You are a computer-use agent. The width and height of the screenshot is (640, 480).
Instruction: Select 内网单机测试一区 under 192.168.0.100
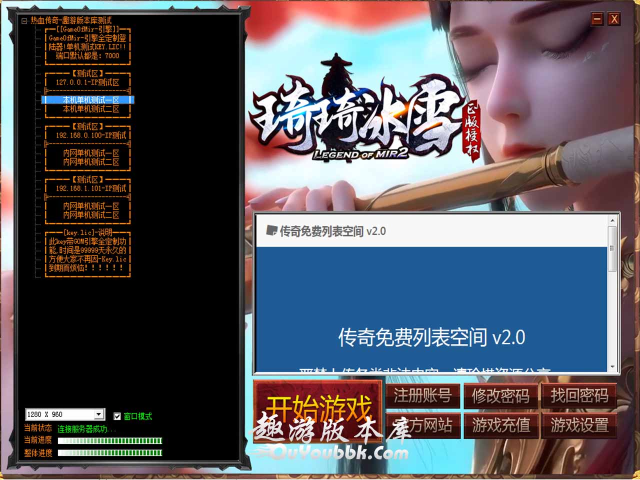90,153
